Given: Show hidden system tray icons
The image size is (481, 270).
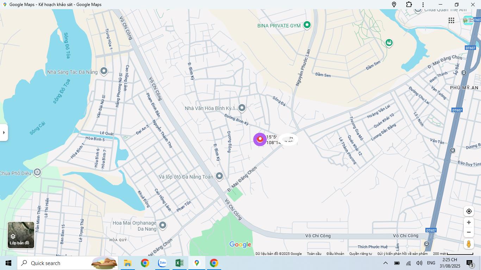Looking at the screenshot, I should pos(386,263).
